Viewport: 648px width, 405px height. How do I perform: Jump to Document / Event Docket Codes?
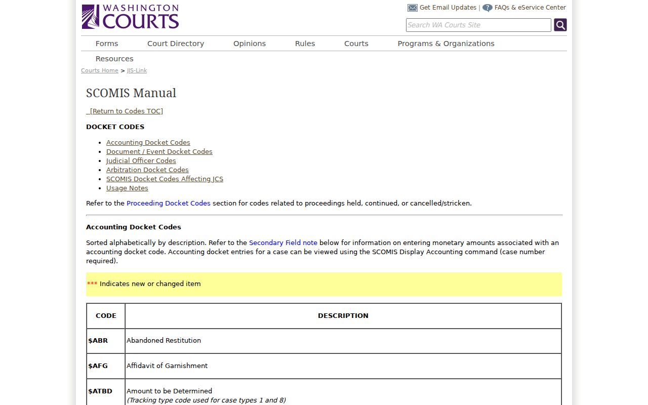click(159, 152)
